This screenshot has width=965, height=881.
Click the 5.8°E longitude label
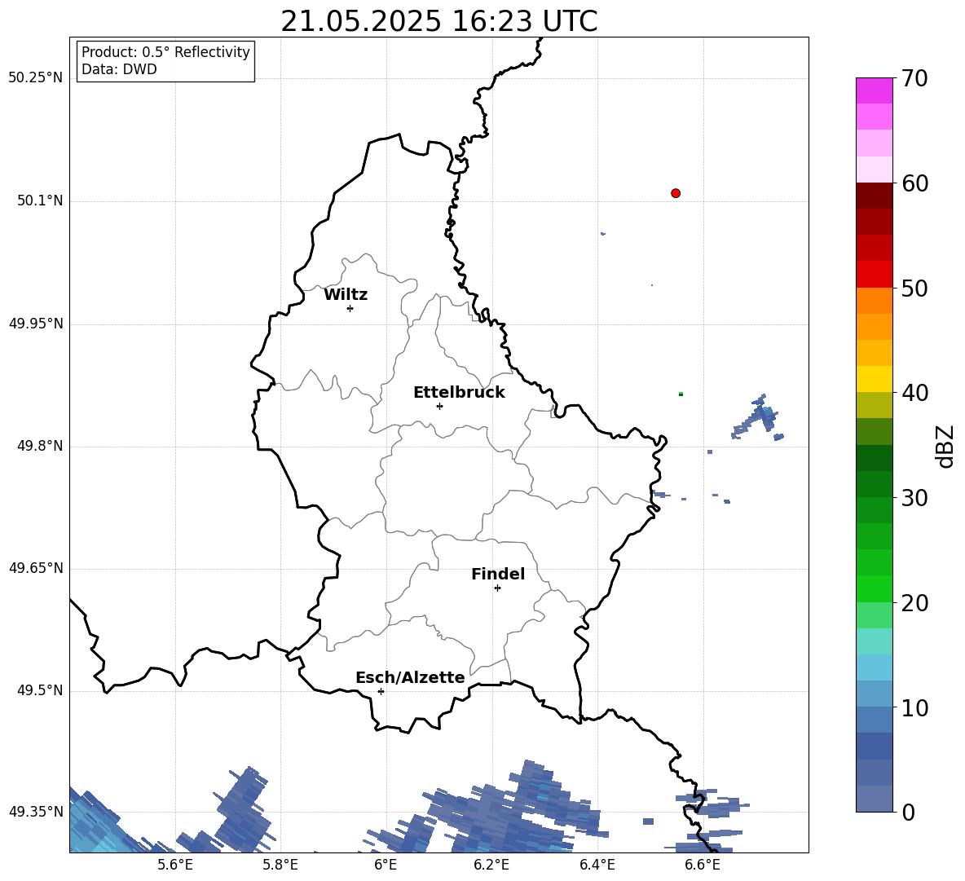(280, 865)
